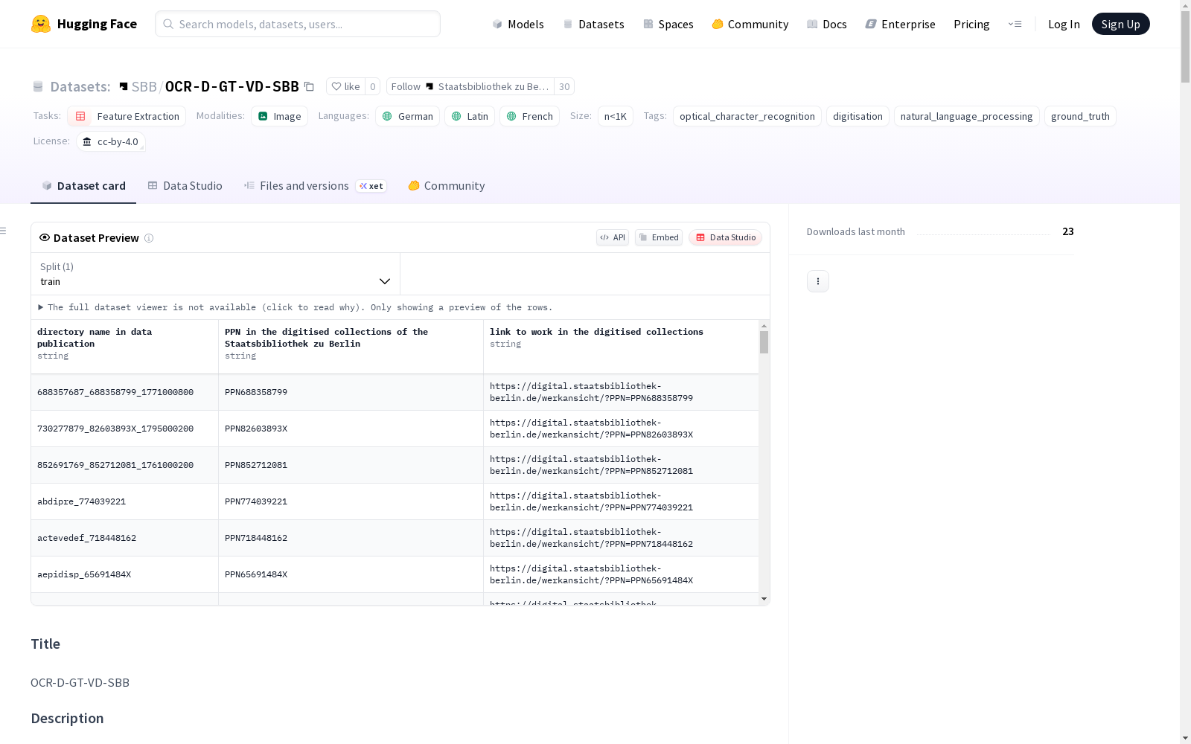Focus the search models, datasets, users field

click(x=298, y=24)
